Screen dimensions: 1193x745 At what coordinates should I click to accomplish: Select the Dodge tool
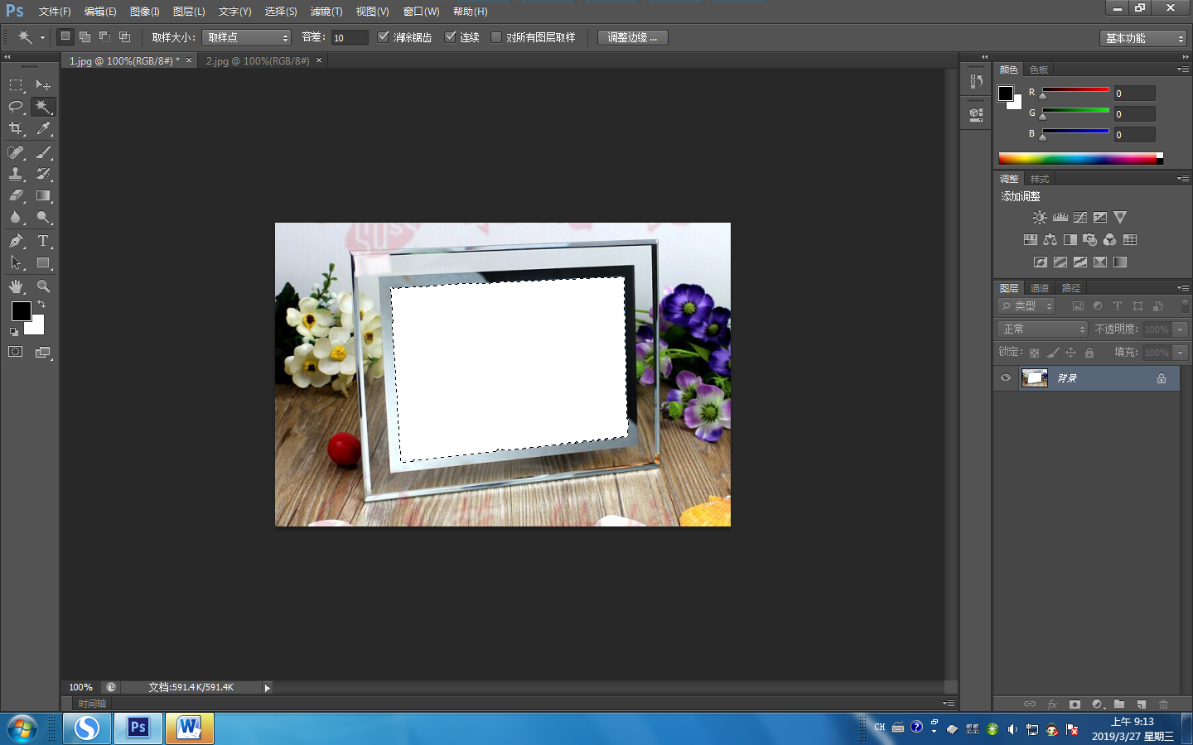pos(43,218)
